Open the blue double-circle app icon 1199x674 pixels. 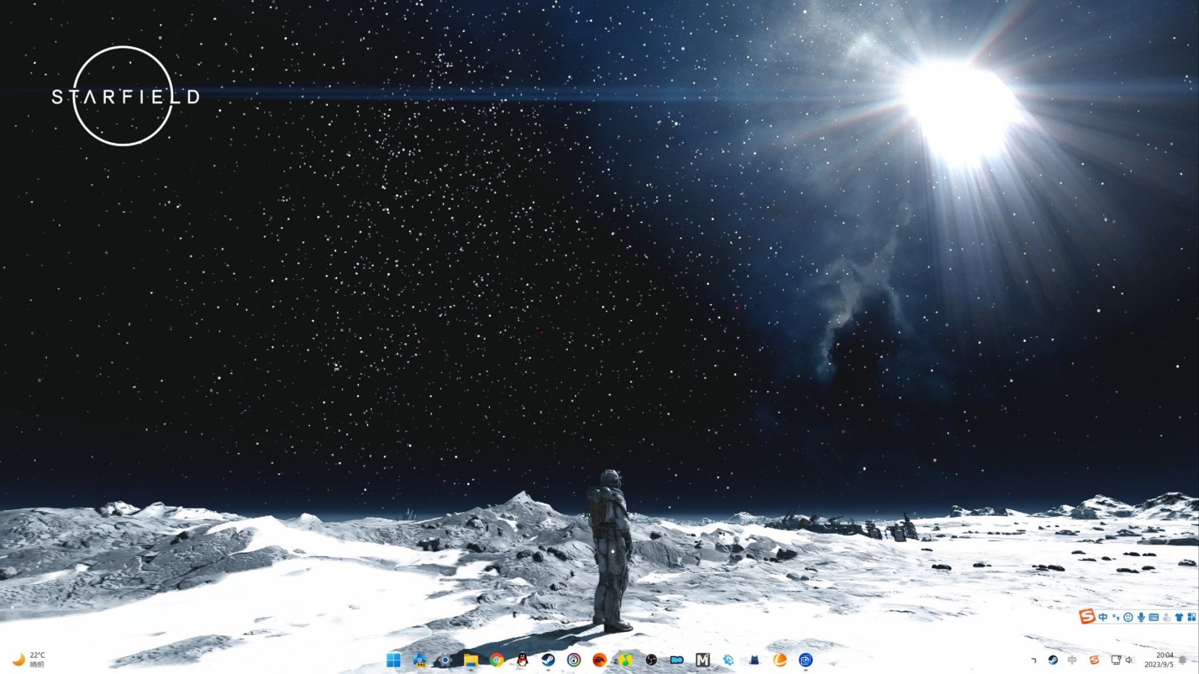click(x=677, y=661)
